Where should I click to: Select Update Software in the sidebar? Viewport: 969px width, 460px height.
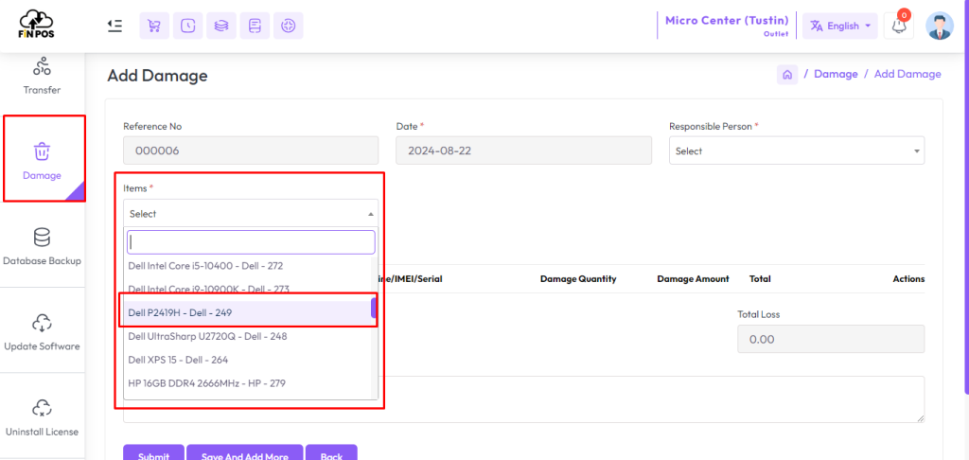tap(42, 332)
